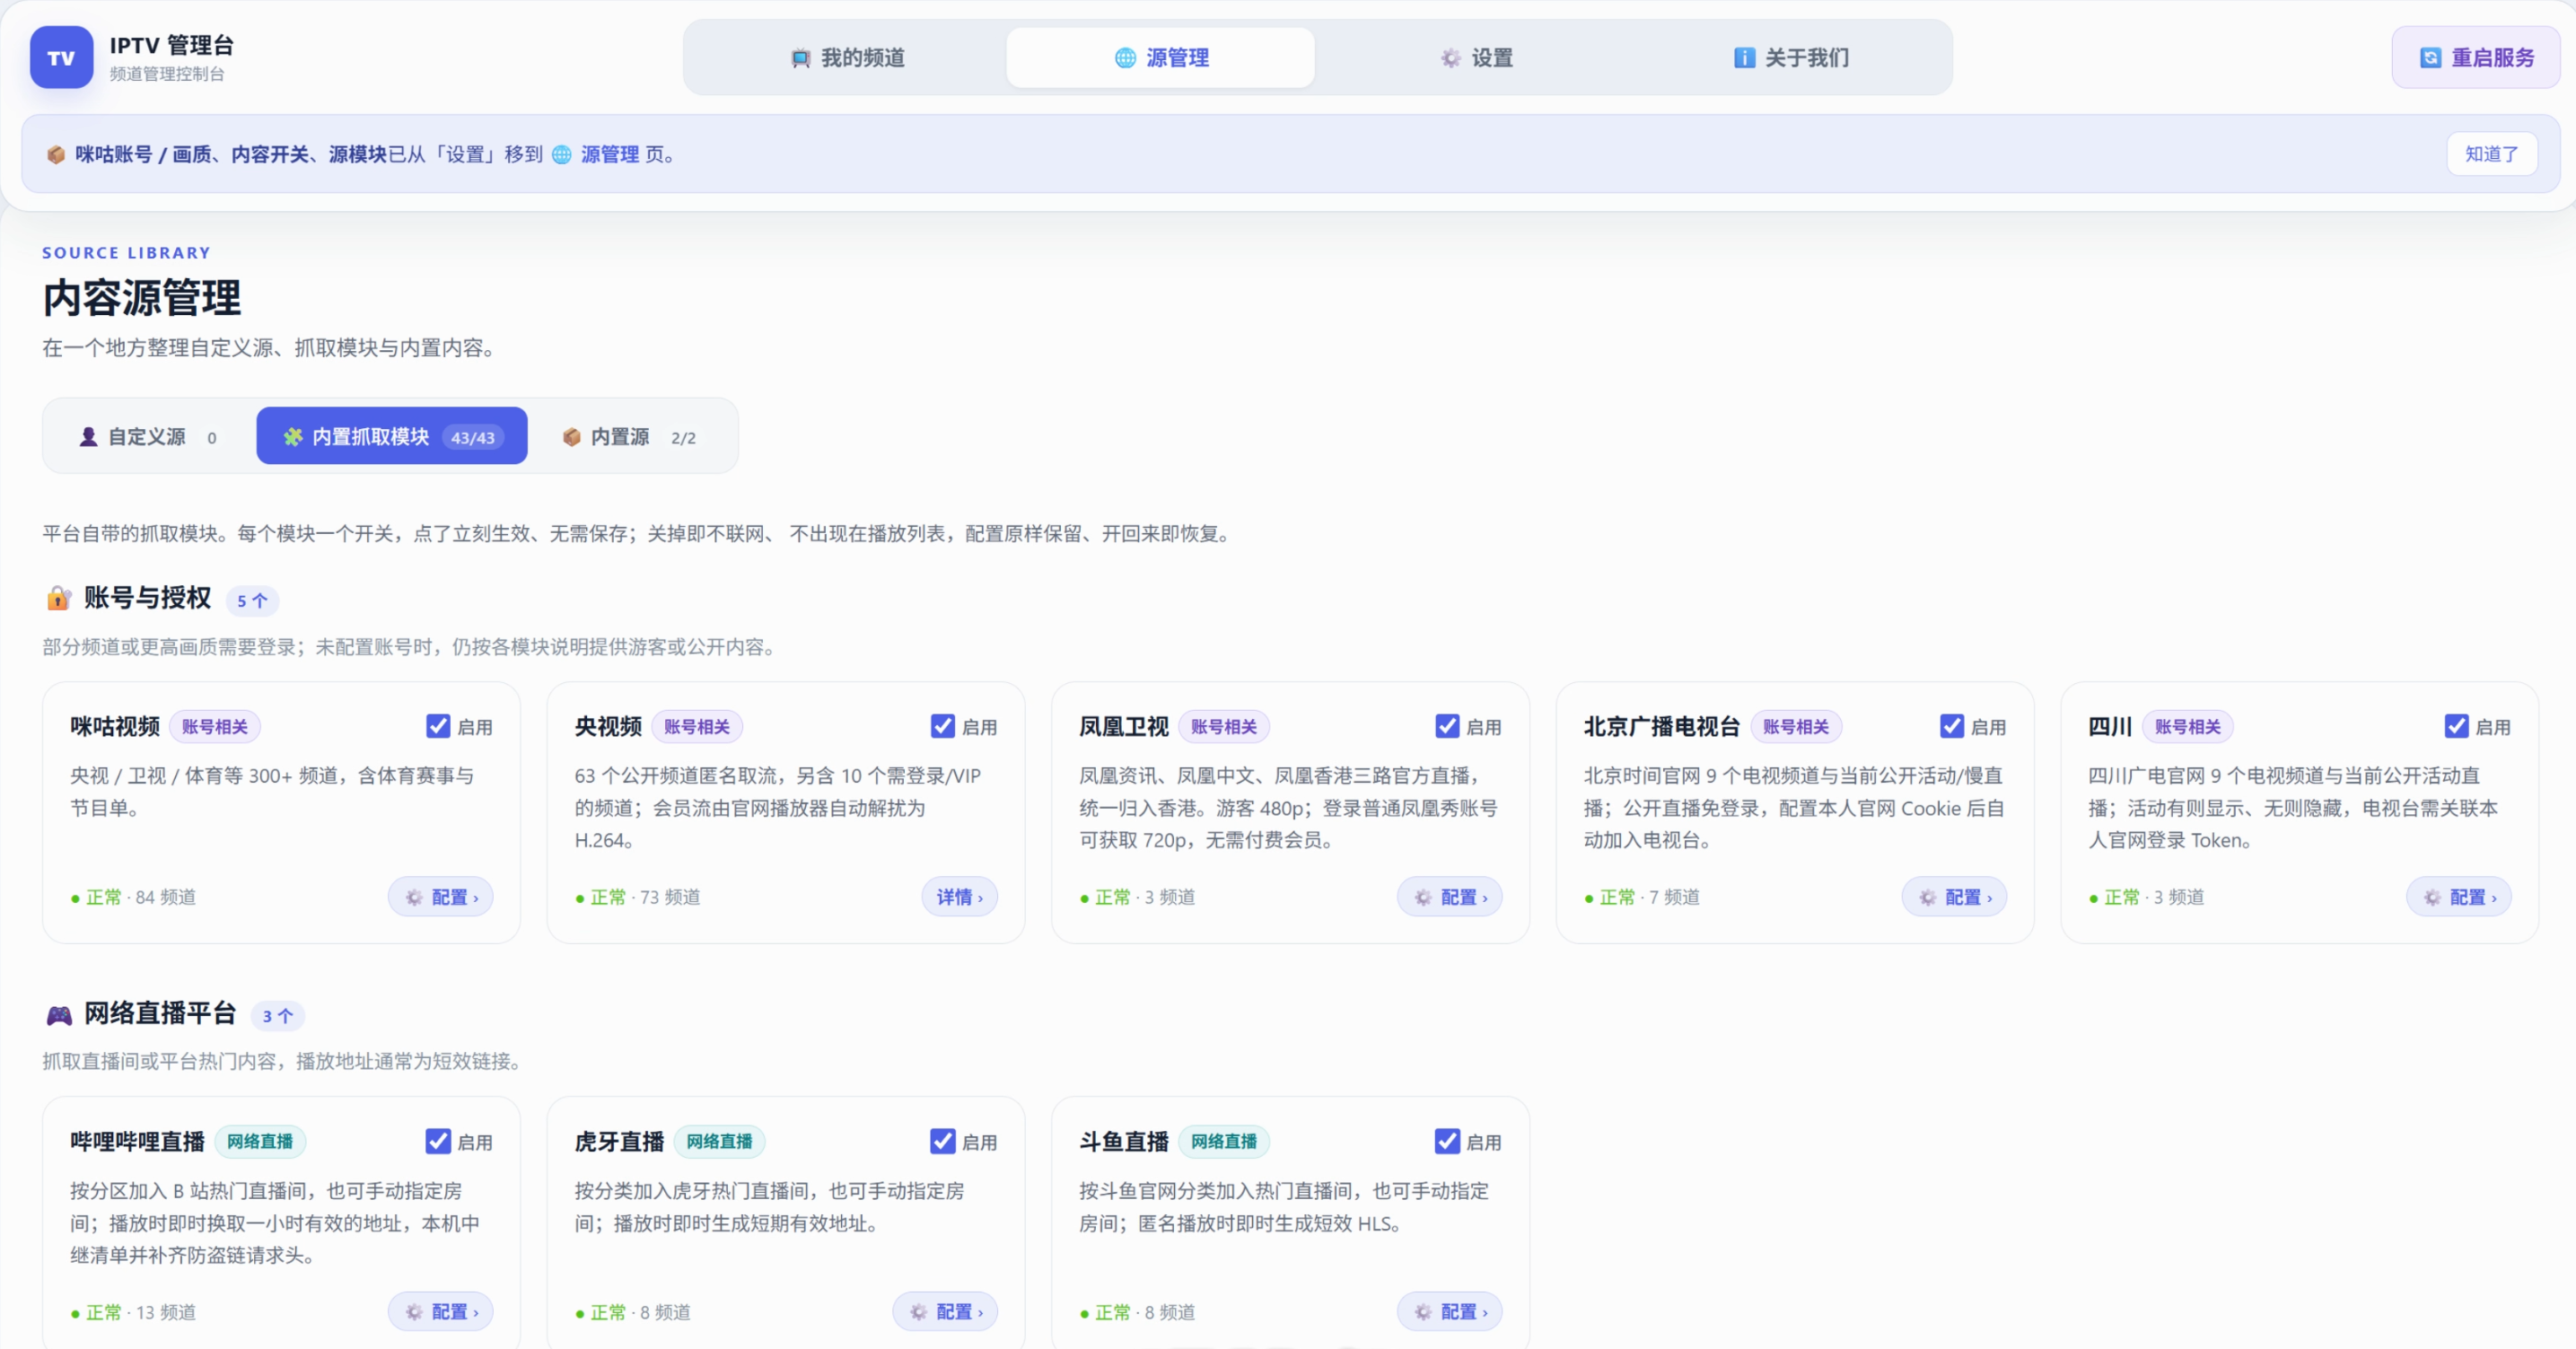Open 配置 for 虎牙直播
Screen dimensions: 2576x1349
(x=945, y=1311)
